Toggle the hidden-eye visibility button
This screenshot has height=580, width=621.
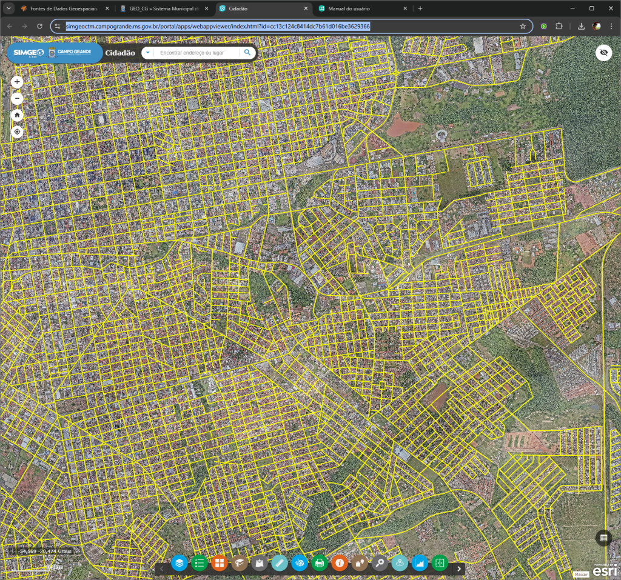pos(603,53)
